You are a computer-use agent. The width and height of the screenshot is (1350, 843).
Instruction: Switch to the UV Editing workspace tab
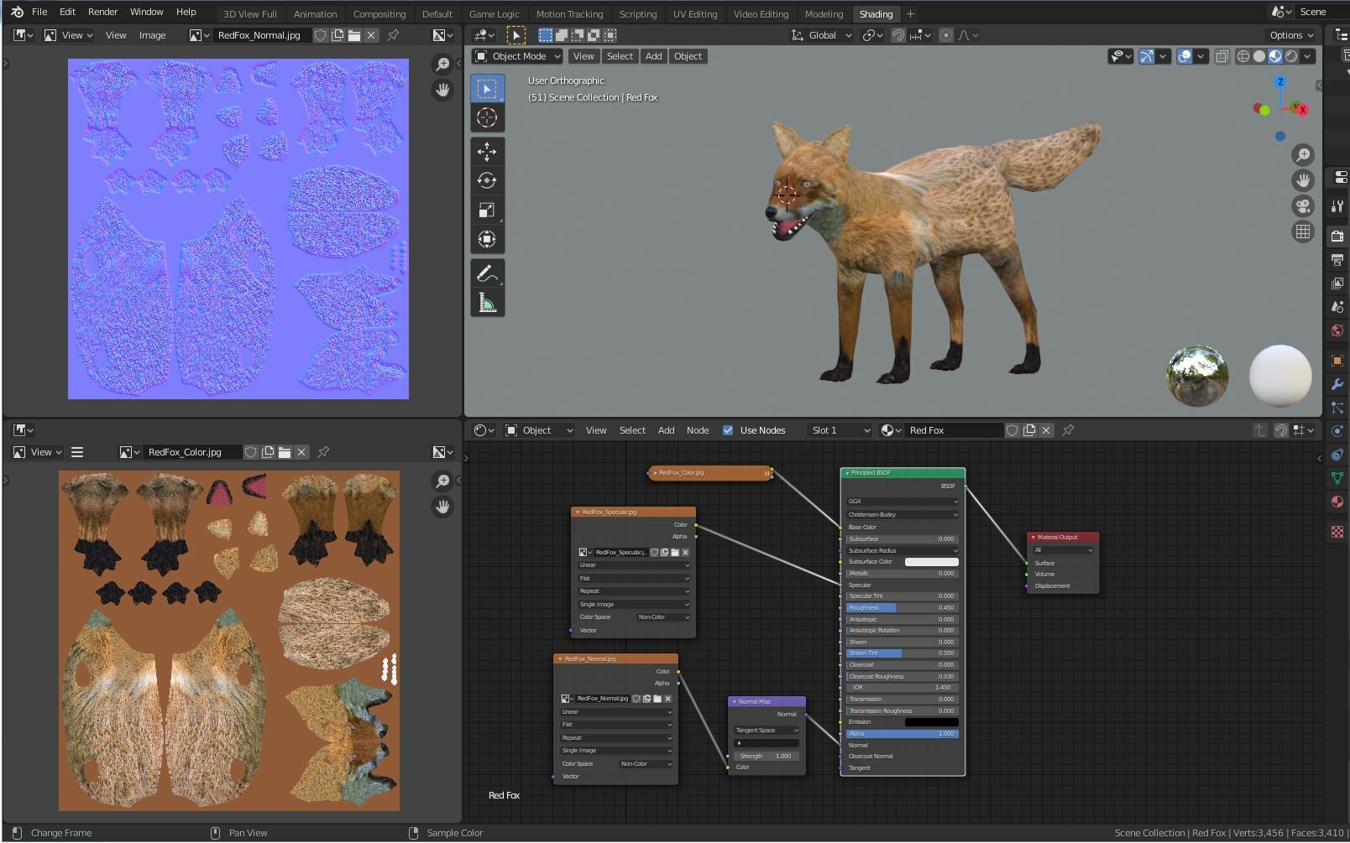(695, 13)
